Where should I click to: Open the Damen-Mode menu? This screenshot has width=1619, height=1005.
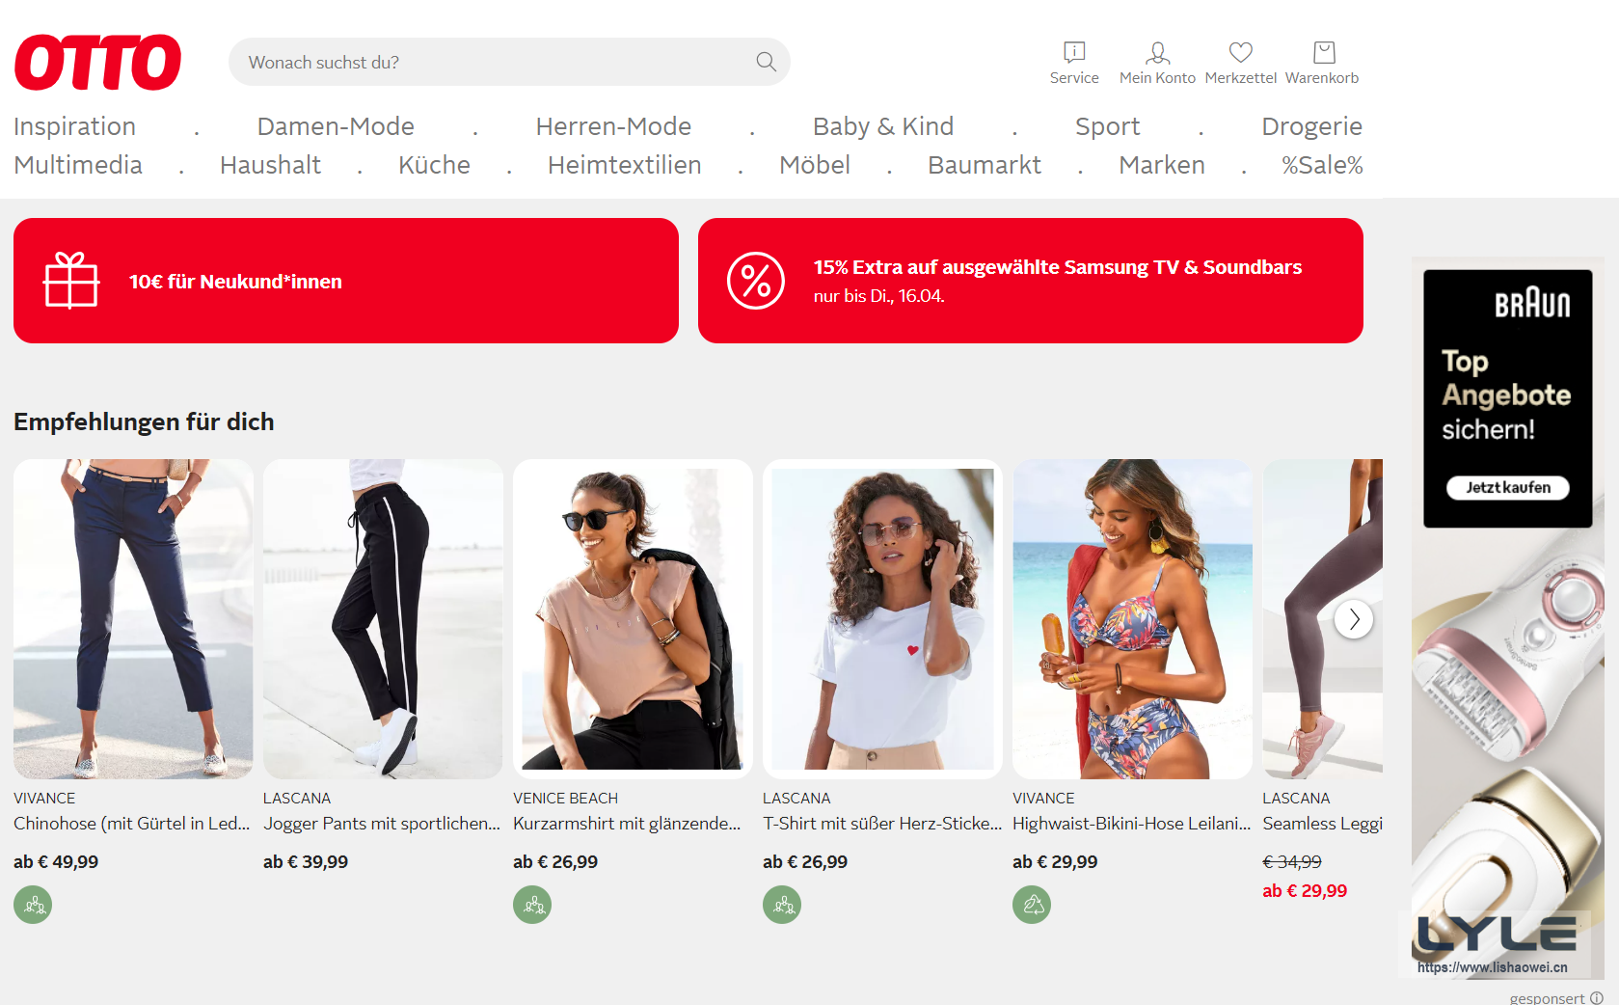pyautogui.click(x=336, y=126)
